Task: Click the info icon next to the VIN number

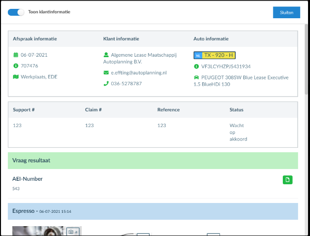Action: (196, 67)
